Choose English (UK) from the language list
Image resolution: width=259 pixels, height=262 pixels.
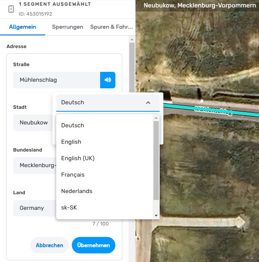point(78,158)
